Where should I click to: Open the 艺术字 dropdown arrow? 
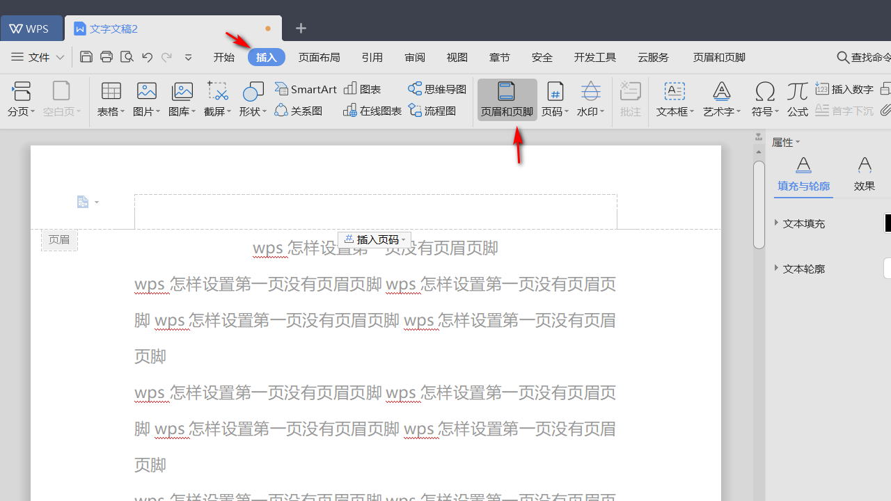pos(739,111)
